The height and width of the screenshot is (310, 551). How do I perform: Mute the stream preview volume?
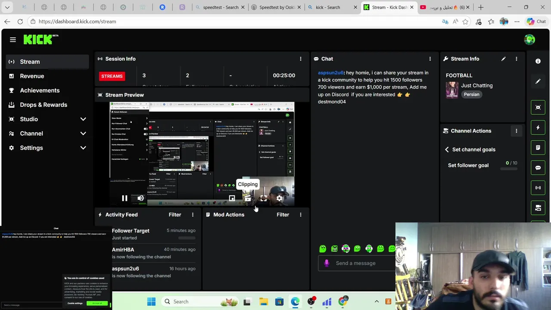[x=140, y=198]
